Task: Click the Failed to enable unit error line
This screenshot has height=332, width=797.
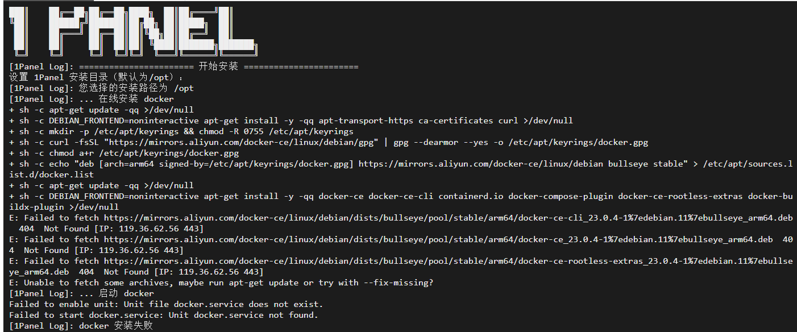Action: click(x=166, y=304)
